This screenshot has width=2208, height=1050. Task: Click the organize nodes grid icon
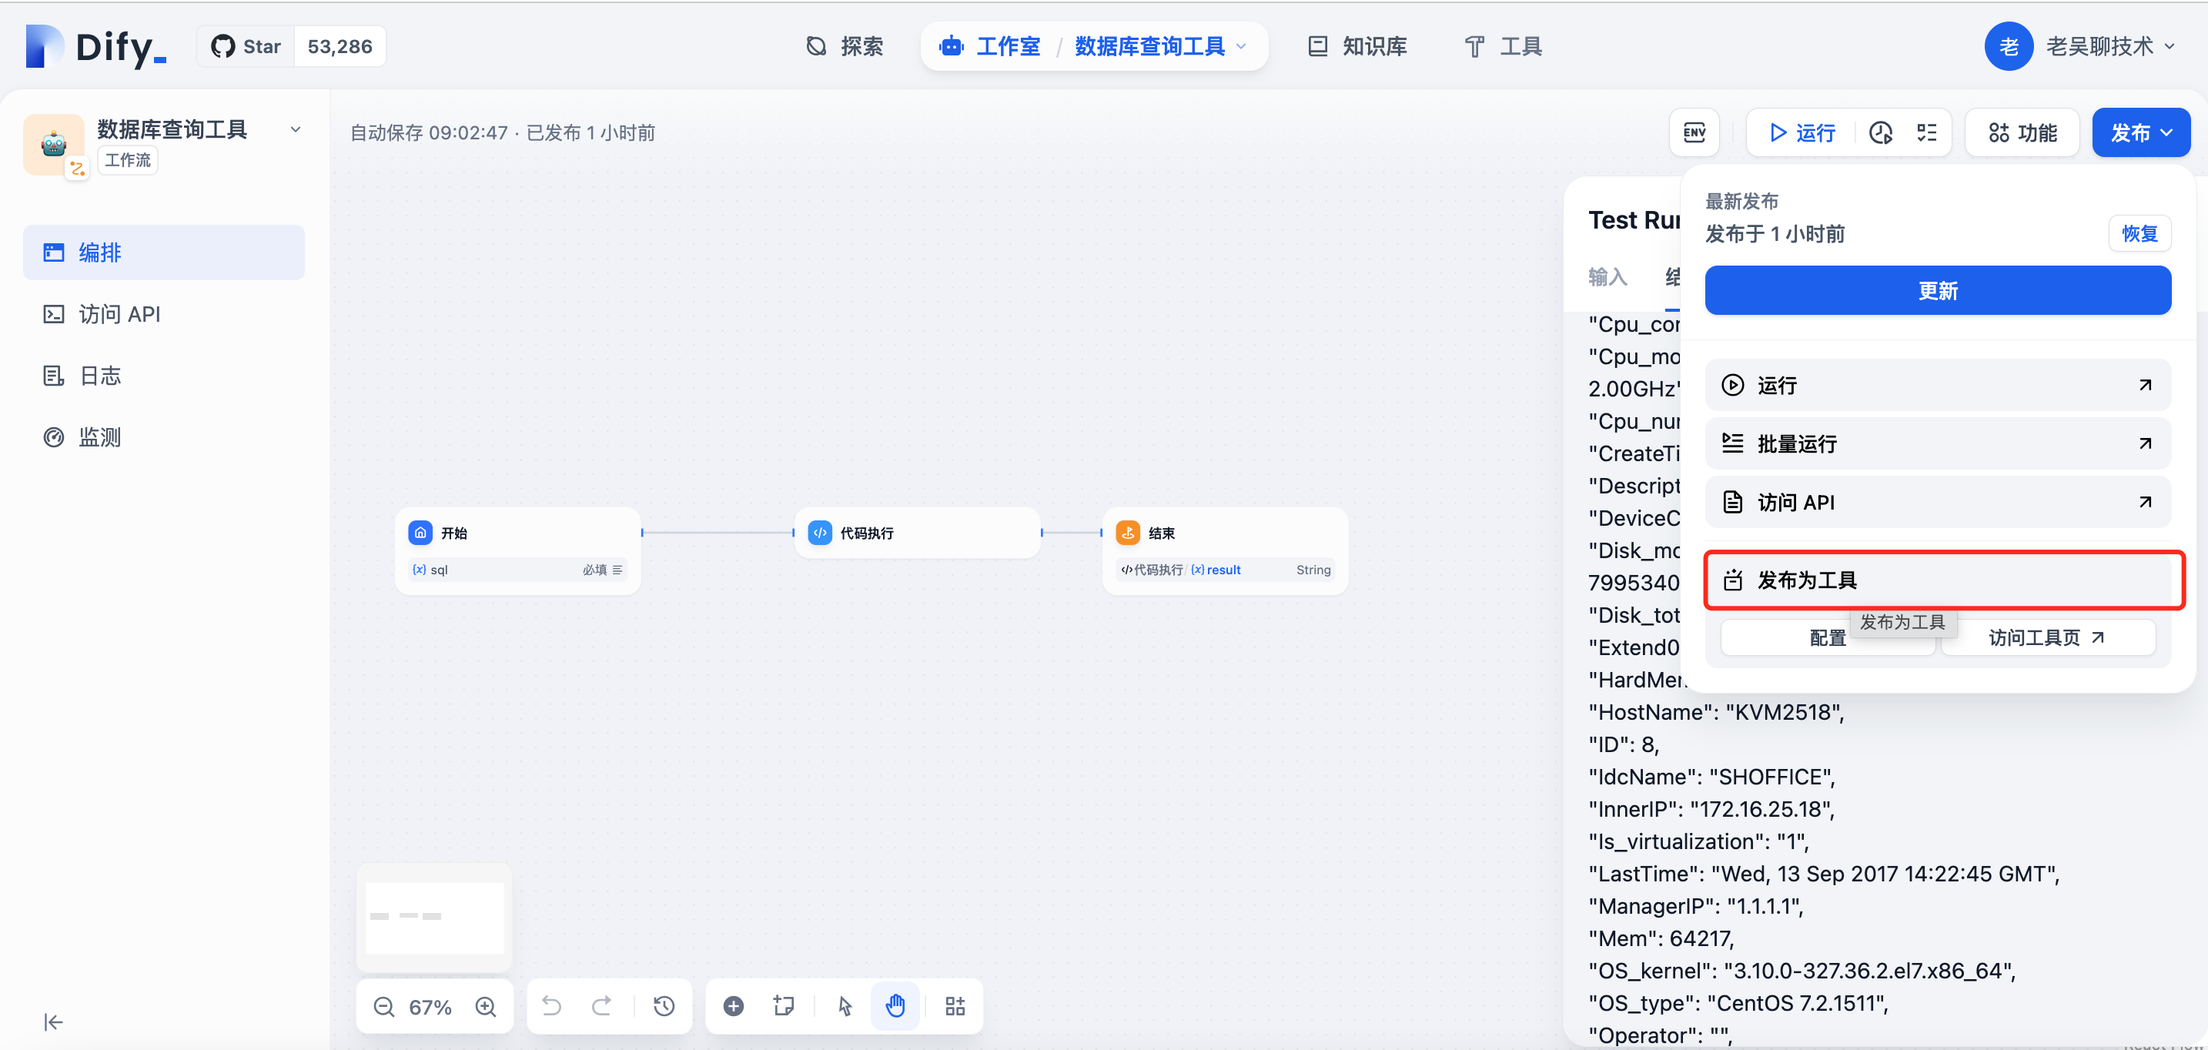coord(955,1006)
